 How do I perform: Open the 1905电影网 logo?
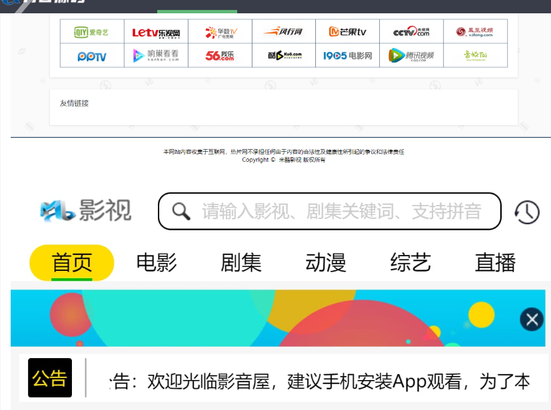[346, 55]
